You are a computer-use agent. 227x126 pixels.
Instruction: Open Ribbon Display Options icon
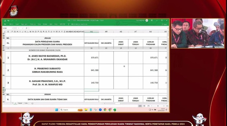coord(152,21)
